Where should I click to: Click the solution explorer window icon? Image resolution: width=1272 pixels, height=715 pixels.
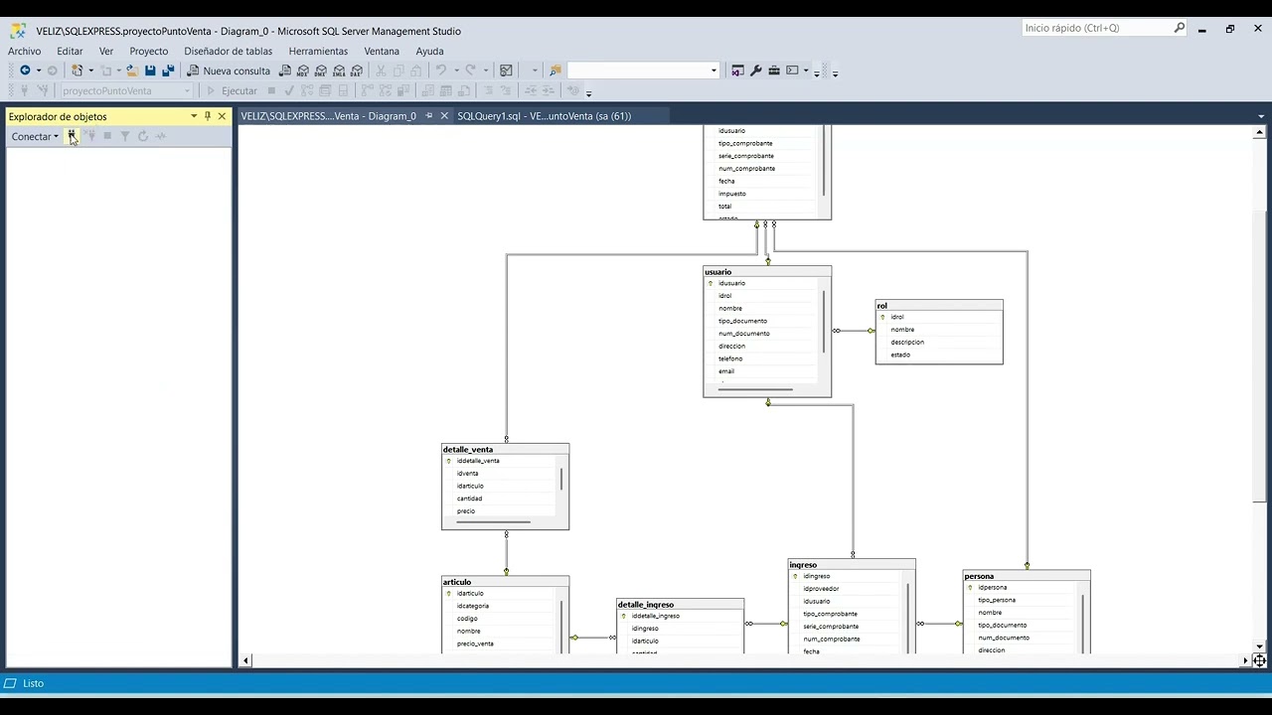click(737, 71)
